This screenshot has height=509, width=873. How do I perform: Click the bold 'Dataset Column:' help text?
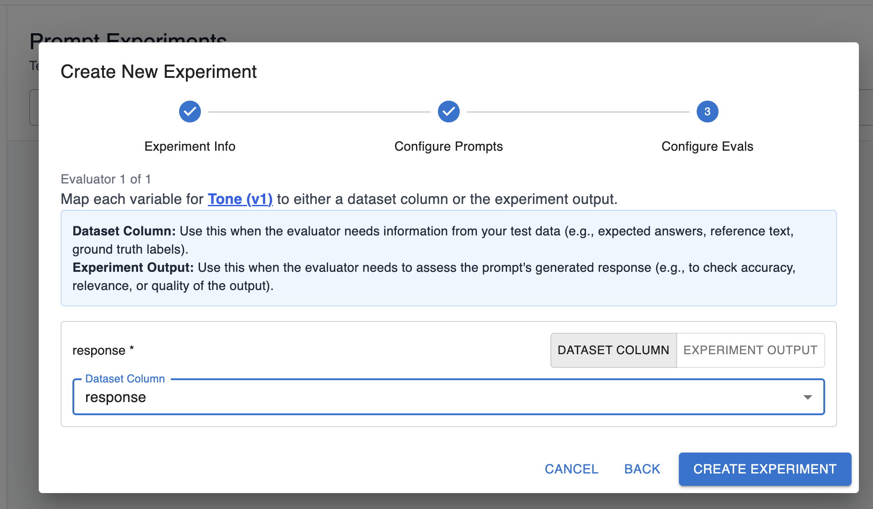point(124,231)
